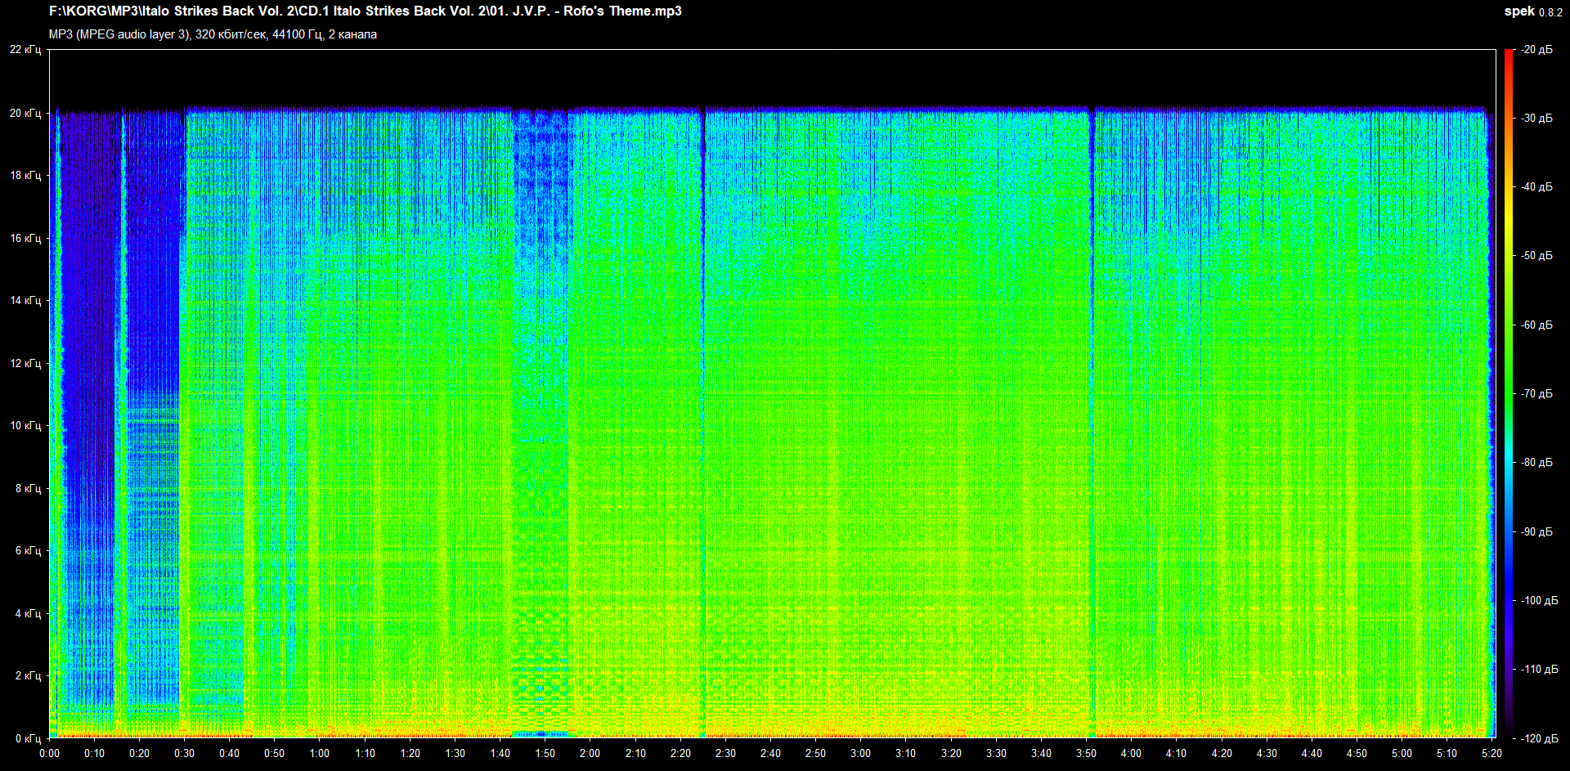Click the blue breakdown section near 1:50
Screen dimensions: 1570x771
click(540, 245)
